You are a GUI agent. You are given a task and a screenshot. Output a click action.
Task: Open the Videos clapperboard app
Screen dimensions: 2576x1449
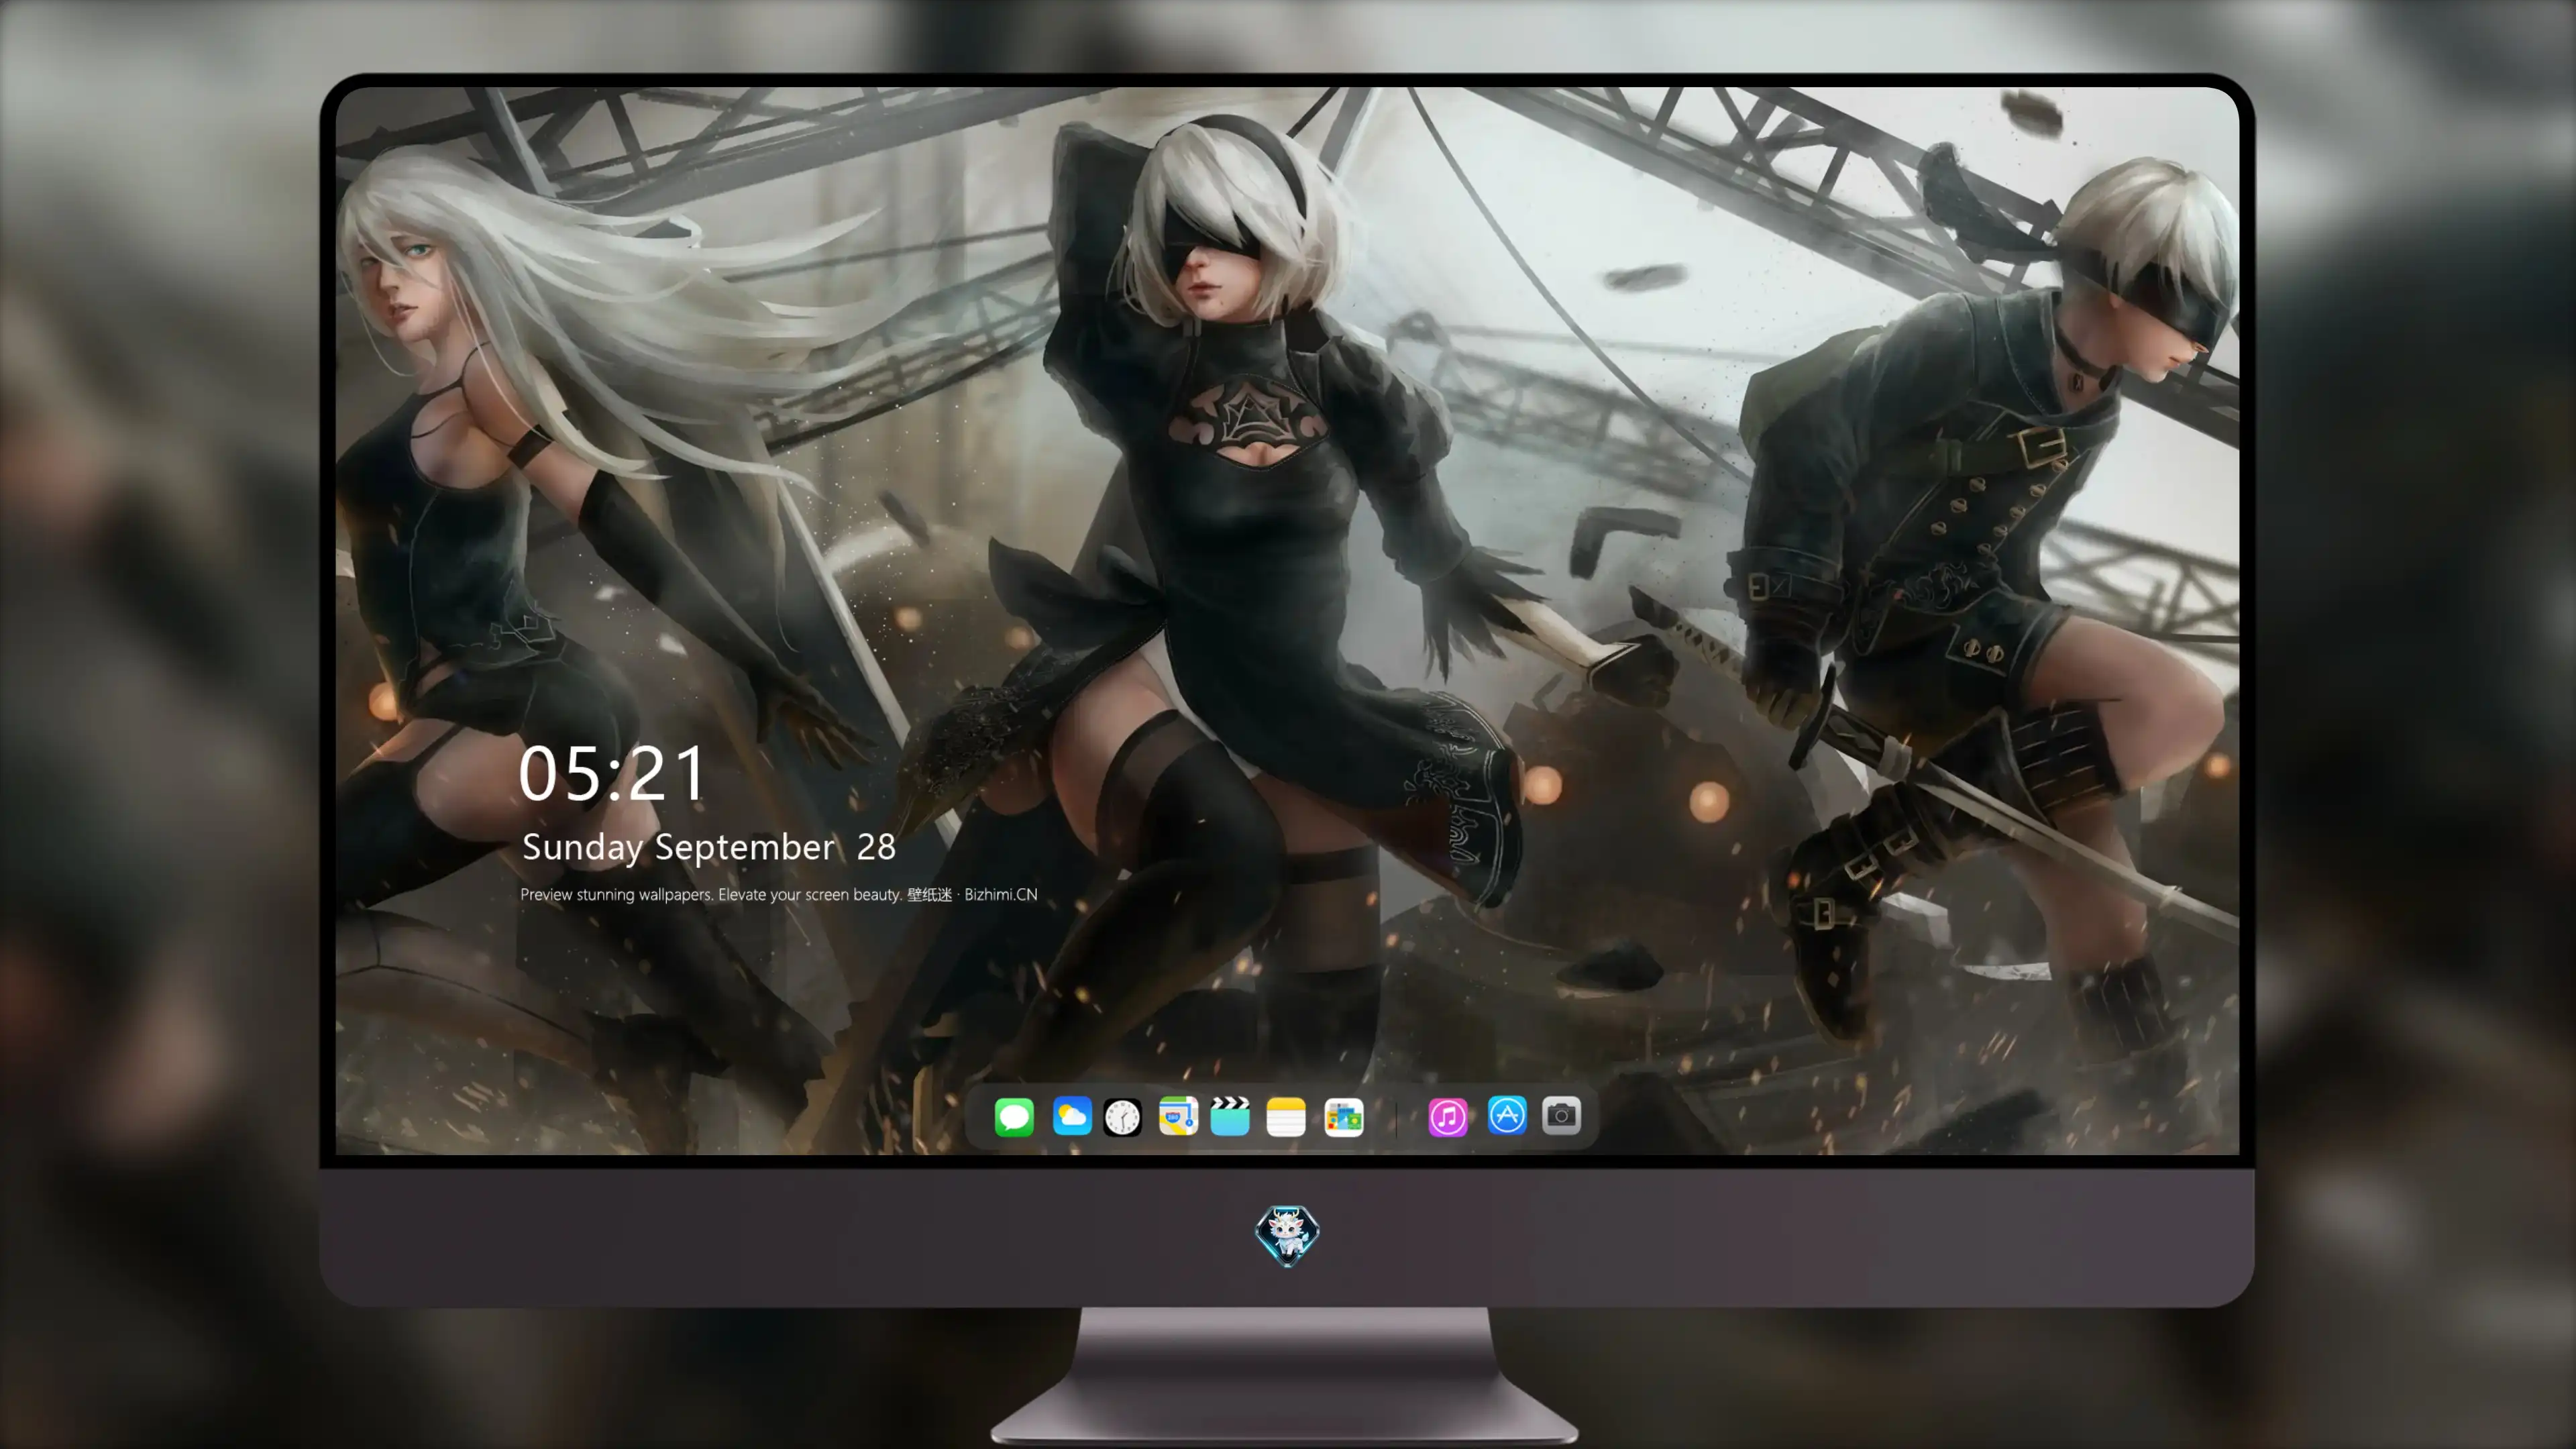1230,1116
